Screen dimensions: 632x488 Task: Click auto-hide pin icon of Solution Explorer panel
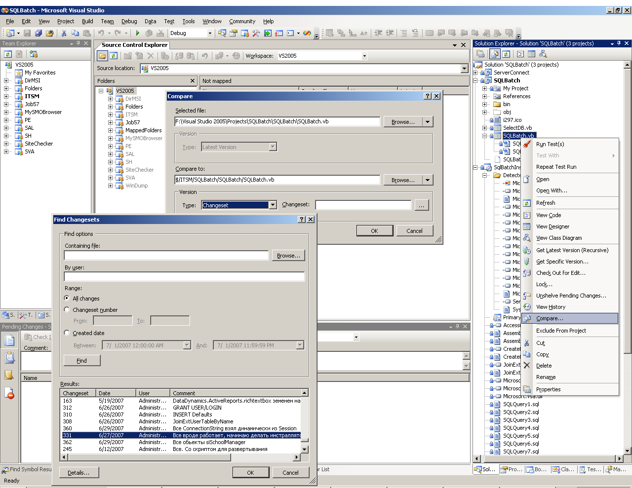[619, 43]
